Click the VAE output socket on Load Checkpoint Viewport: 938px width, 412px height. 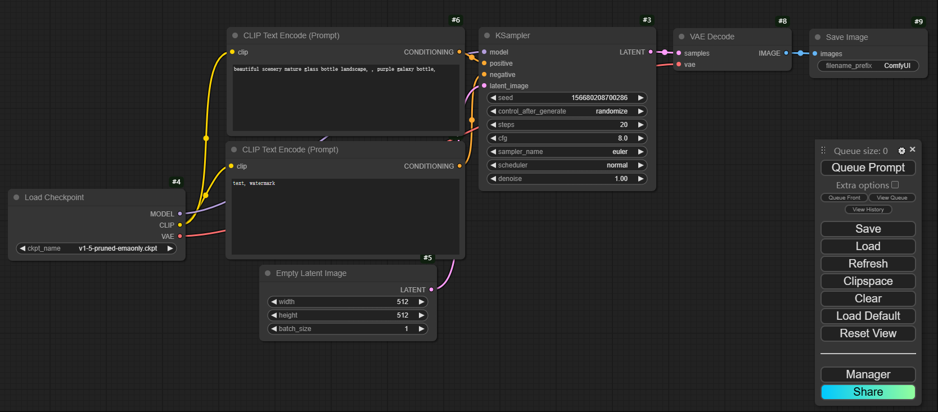click(x=180, y=236)
